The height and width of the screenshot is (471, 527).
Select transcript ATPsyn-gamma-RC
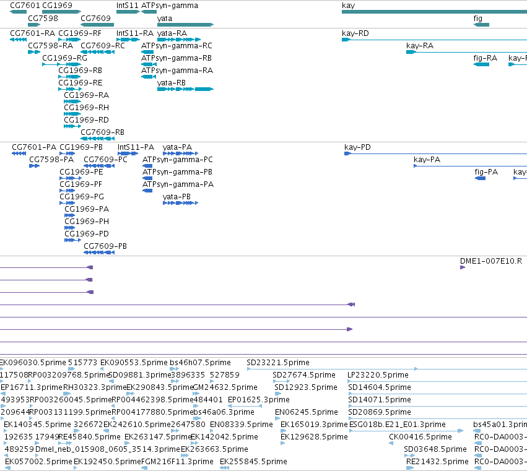click(176, 46)
